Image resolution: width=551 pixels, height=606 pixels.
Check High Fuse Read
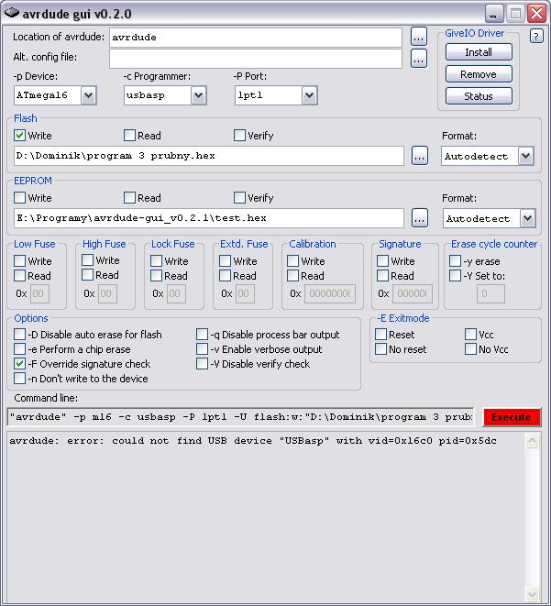[x=88, y=275]
